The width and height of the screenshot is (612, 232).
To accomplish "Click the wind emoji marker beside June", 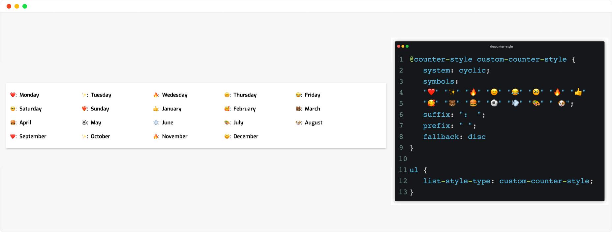I will pos(155,123).
